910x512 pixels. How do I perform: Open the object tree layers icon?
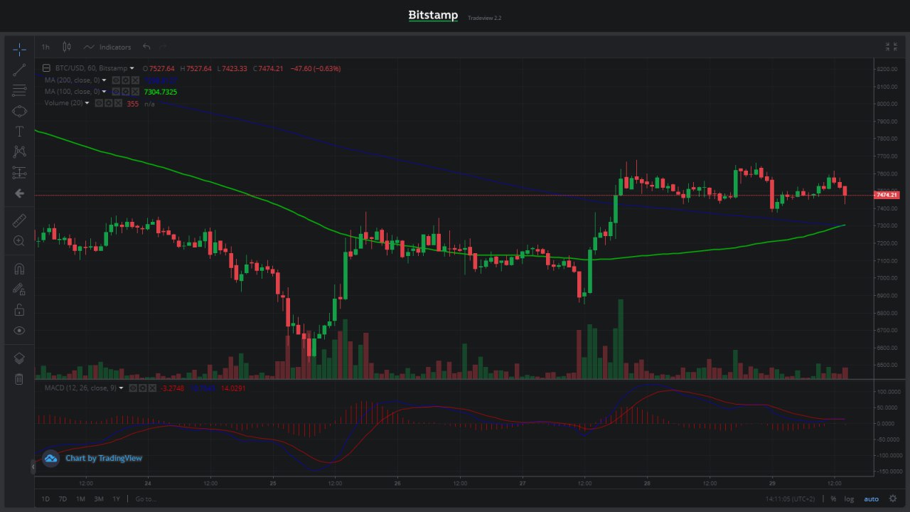[19, 358]
